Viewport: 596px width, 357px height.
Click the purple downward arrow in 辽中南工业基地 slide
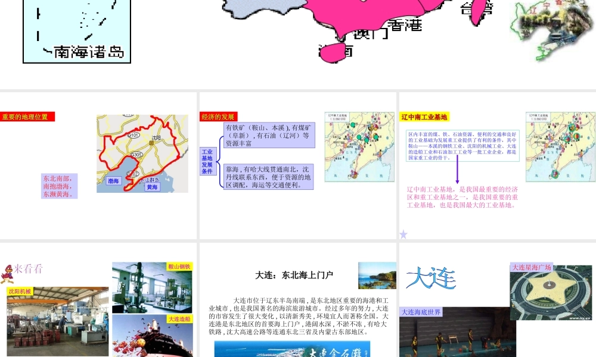click(x=457, y=170)
